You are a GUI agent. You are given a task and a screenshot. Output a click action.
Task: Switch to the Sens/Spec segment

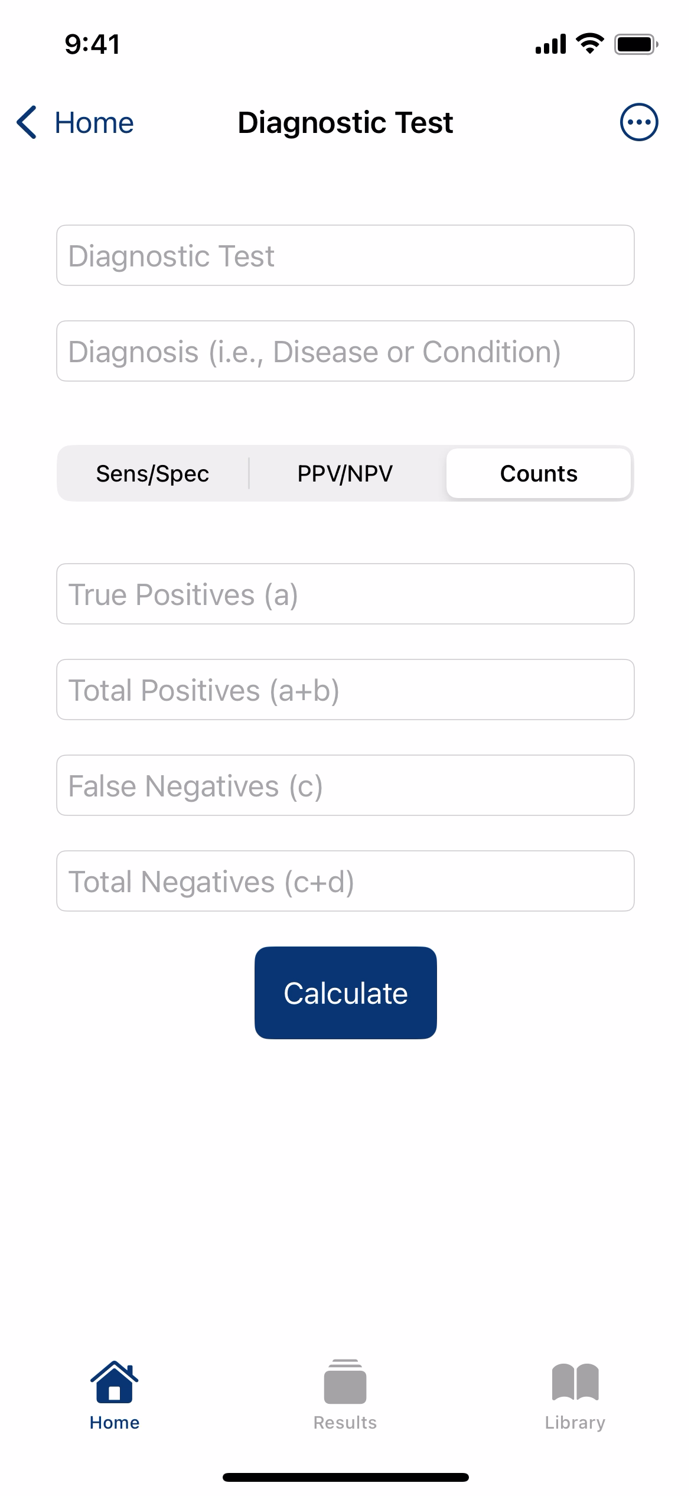click(153, 473)
